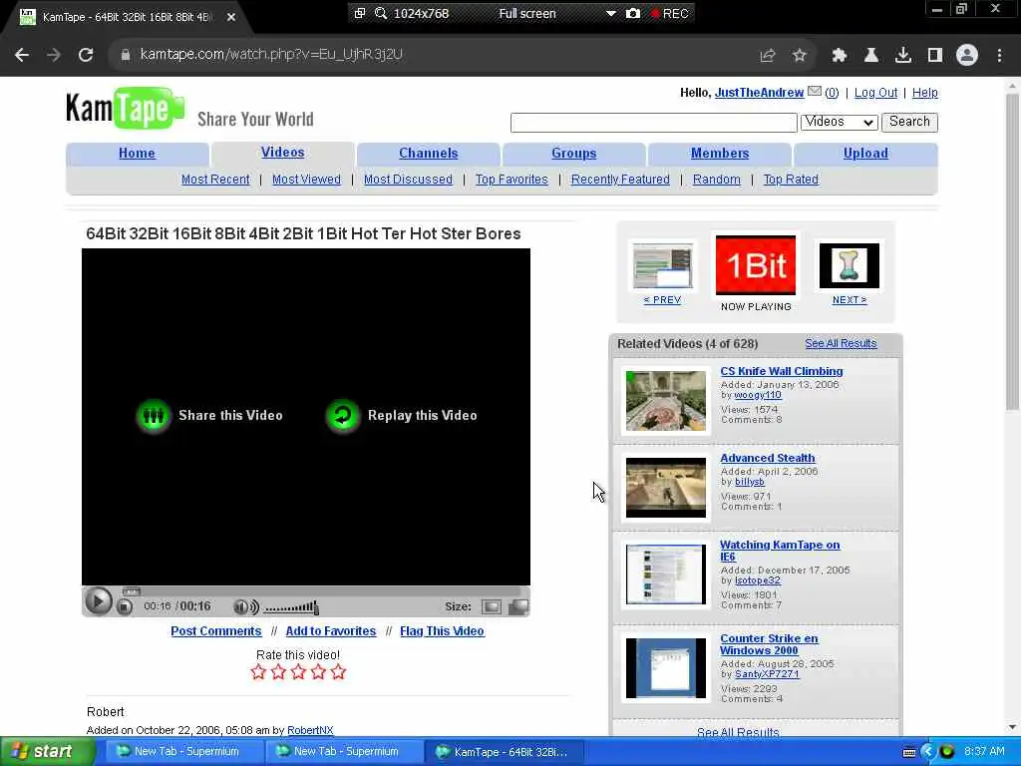Open the Advanced Stealth video title link
1021x766 pixels.
pyautogui.click(x=767, y=458)
